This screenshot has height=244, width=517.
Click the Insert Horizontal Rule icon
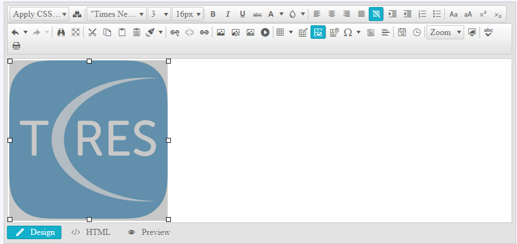click(x=385, y=32)
